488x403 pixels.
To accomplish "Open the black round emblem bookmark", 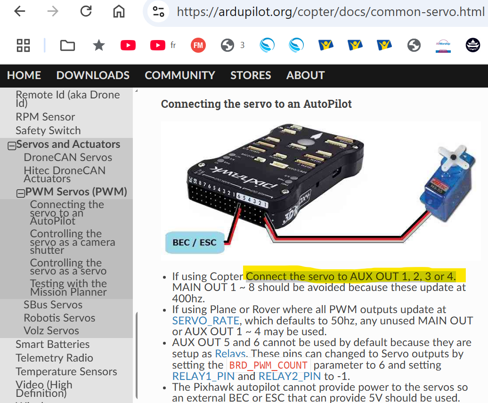I will click(x=473, y=45).
